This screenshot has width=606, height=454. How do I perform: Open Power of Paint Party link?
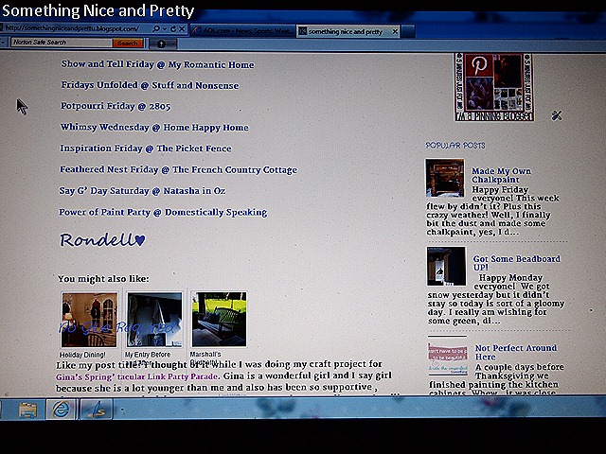[163, 212]
